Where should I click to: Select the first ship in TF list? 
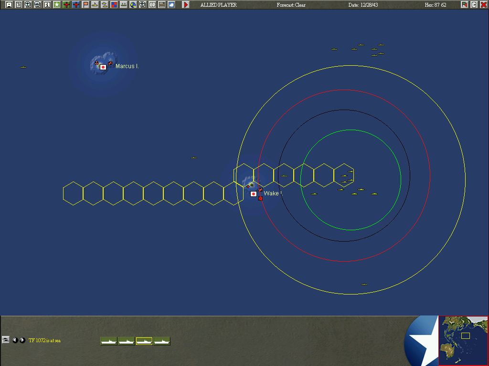pyautogui.click(x=109, y=341)
